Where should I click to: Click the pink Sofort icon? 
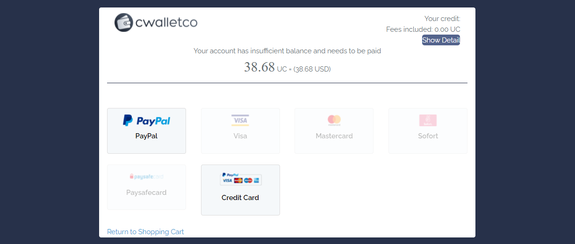[x=428, y=121]
